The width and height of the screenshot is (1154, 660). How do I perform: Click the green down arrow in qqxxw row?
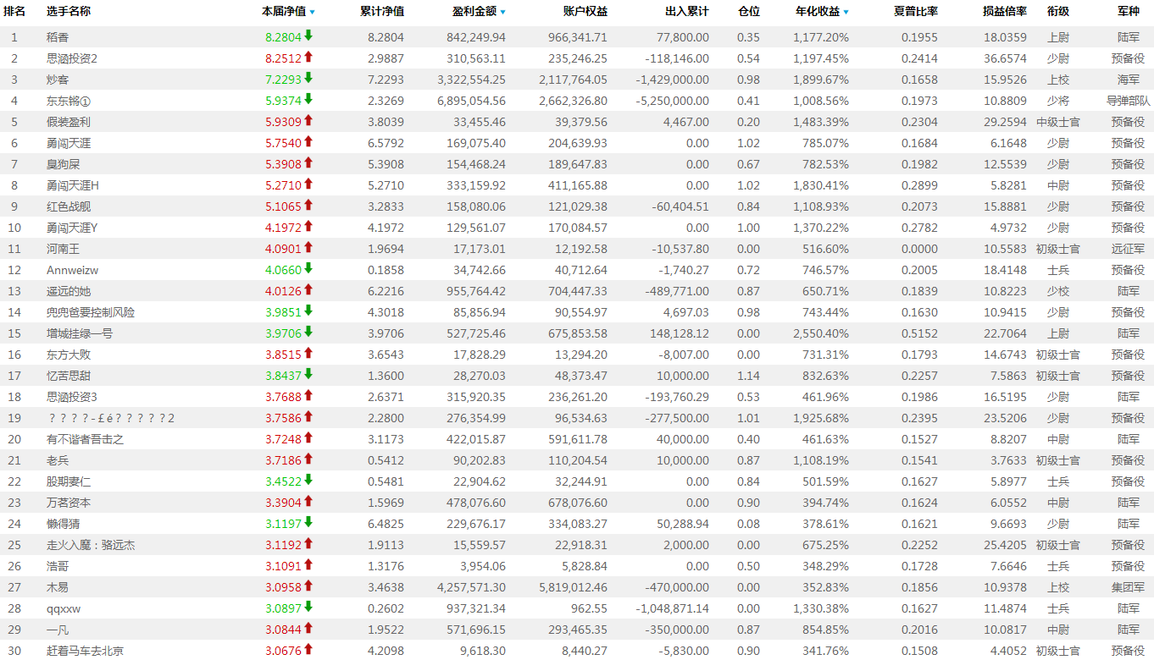point(308,607)
